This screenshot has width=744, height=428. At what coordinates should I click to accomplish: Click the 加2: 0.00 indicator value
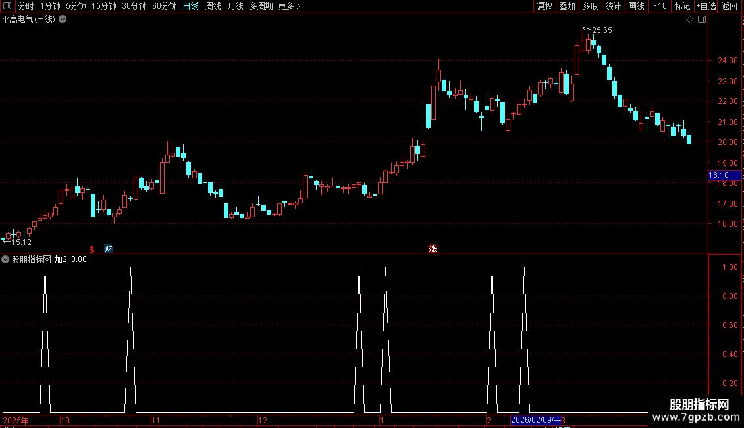point(70,259)
